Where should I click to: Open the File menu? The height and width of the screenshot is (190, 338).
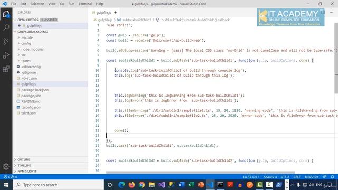click(14, 4)
